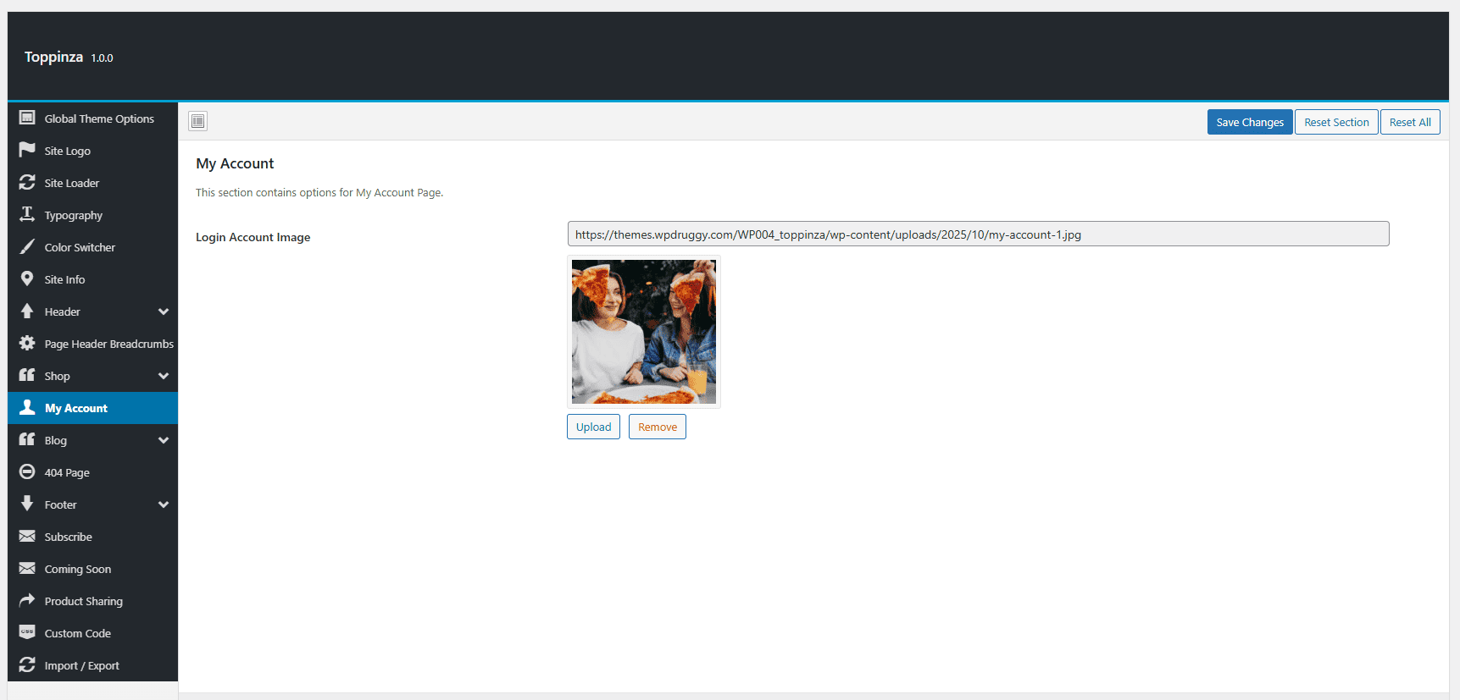Open the Color Switcher section
1460x700 pixels.
pos(92,247)
